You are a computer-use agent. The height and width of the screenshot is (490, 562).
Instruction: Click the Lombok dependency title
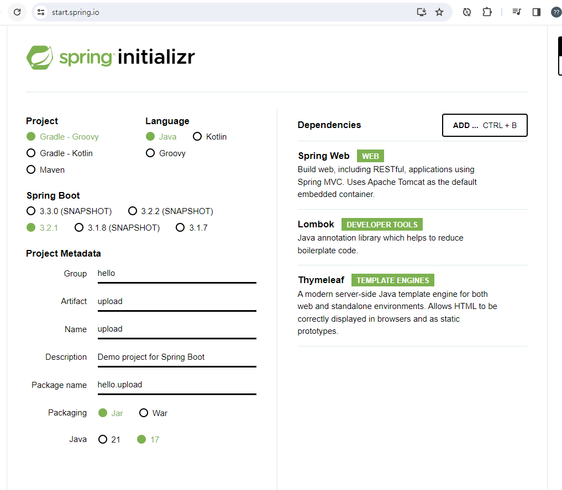[316, 224]
